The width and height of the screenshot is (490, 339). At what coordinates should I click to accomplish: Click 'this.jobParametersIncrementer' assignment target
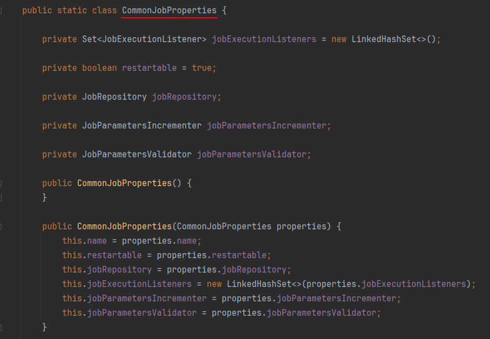(x=134, y=298)
